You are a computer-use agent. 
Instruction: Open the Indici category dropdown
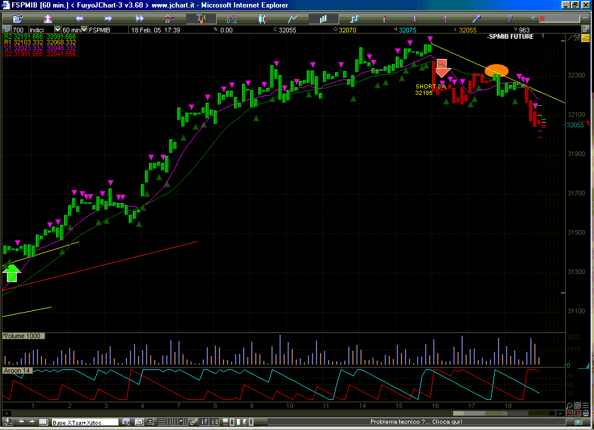pos(57,29)
